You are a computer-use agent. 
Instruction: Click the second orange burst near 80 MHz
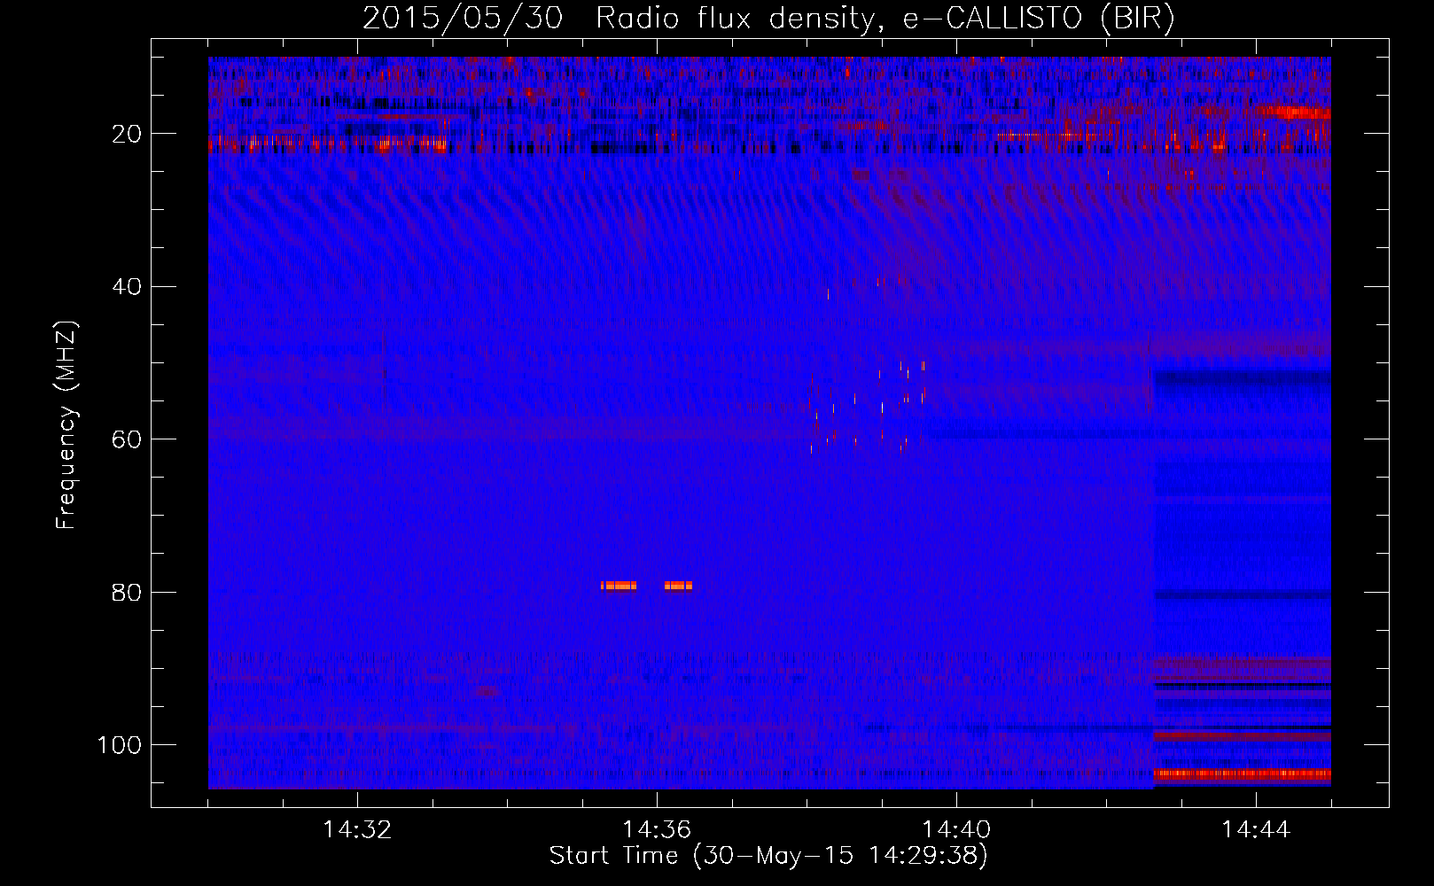pos(679,586)
